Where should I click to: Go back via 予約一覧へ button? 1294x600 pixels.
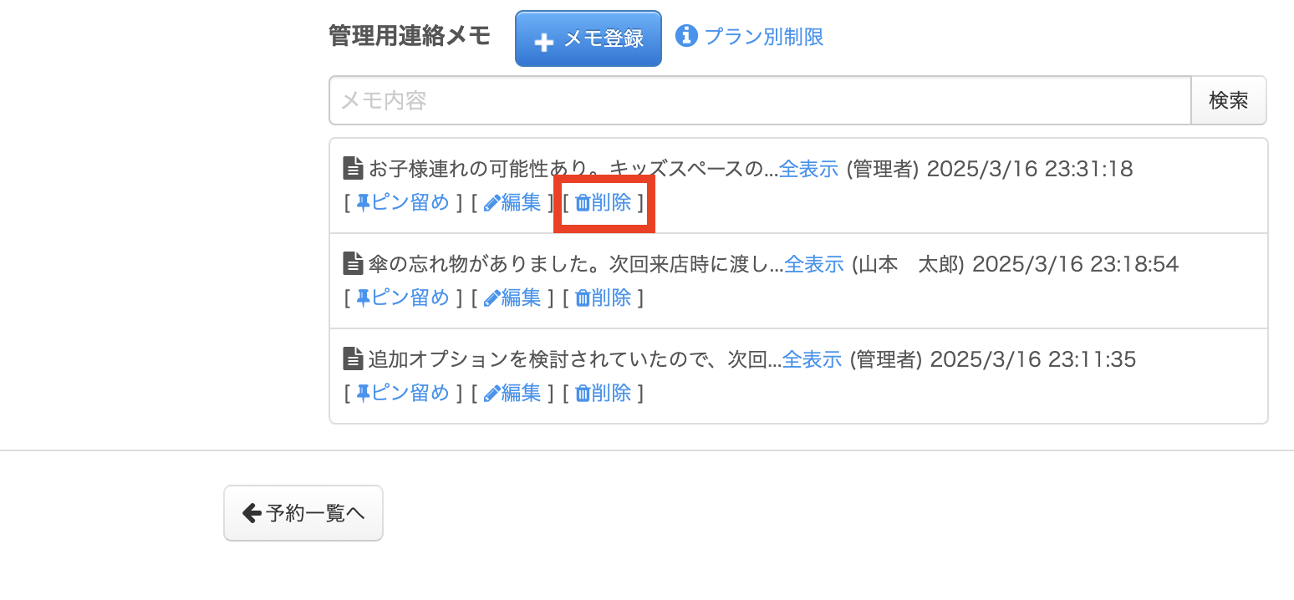tap(303, 513)
